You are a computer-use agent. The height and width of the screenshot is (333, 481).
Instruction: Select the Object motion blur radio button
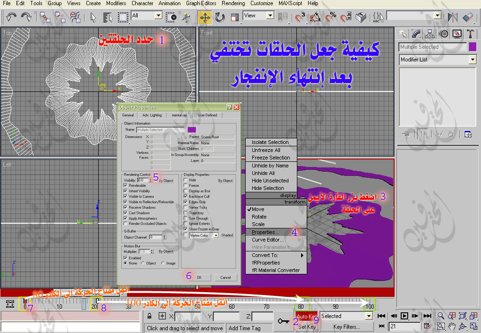click(143, 263)
